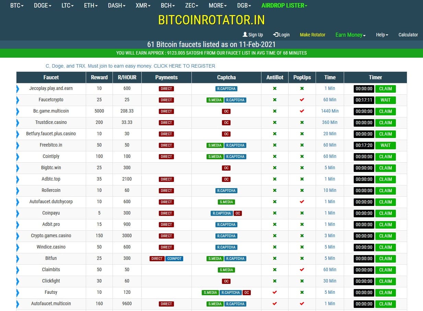Screen dimensions: 423x311
Task: Click the BITCOINROTATOR.IN site title
Action: coord(211,20)
